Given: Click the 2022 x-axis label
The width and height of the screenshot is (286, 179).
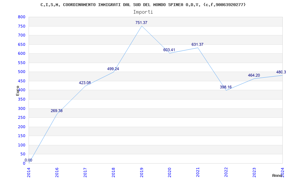Looking at the screenshot, I should click(226, 172).
